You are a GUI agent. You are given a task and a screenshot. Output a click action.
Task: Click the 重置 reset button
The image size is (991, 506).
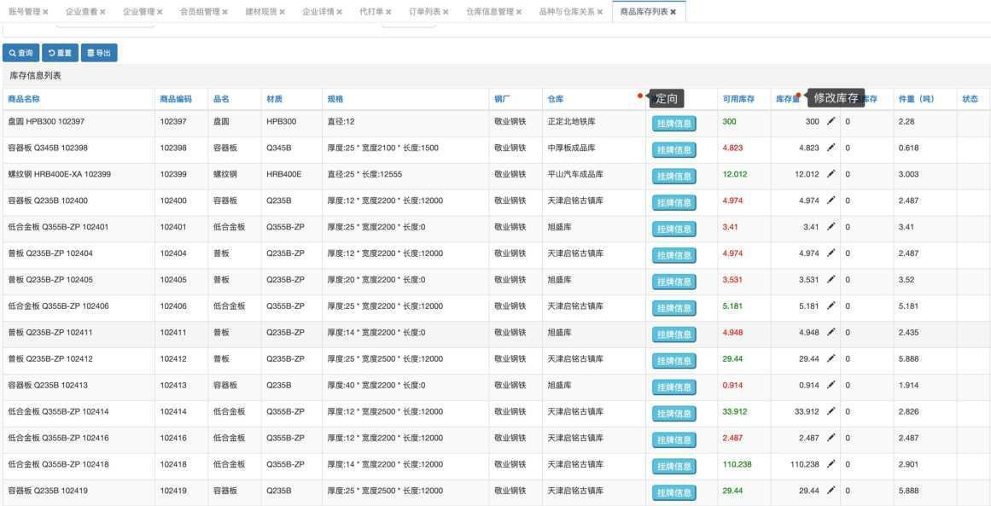click(60, 53)
